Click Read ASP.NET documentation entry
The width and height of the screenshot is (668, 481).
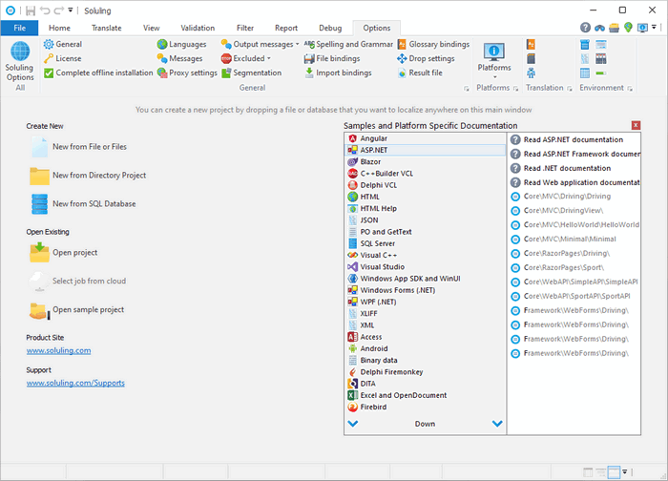[x=573, y=139]
